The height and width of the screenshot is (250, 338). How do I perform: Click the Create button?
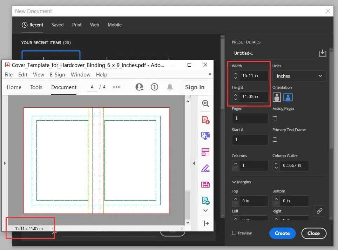point(282,233)
